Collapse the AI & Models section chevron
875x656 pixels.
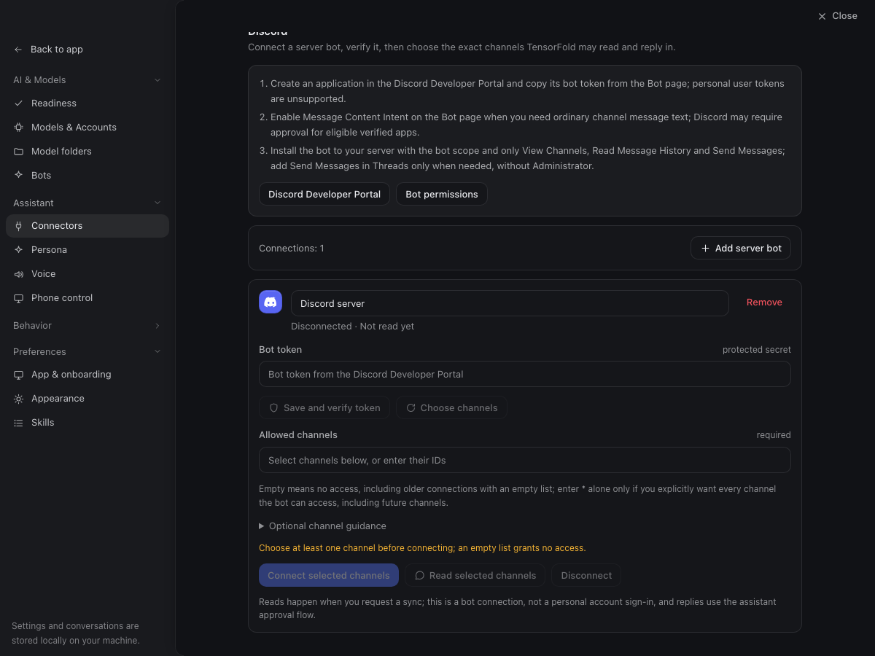(x=157, y=80)
